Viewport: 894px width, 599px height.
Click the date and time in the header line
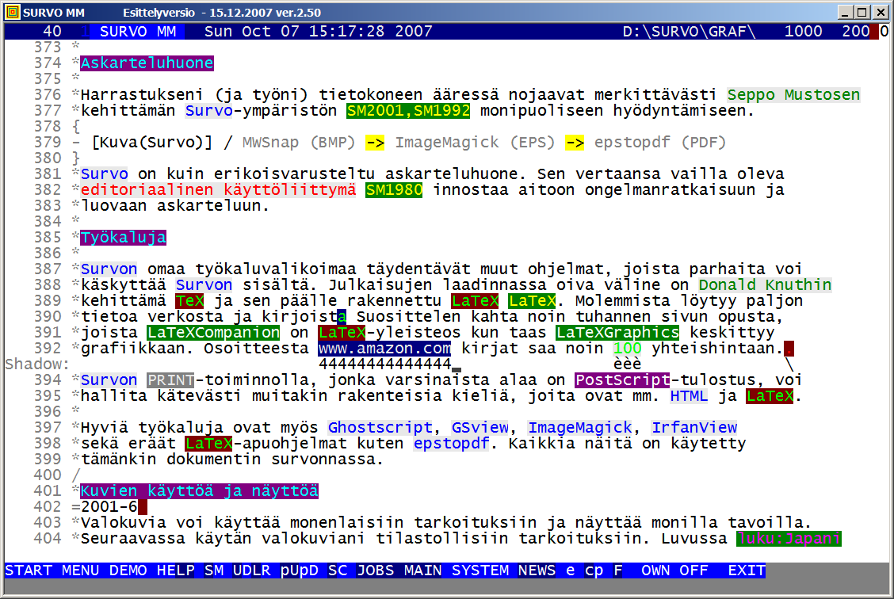pos(318,32)
